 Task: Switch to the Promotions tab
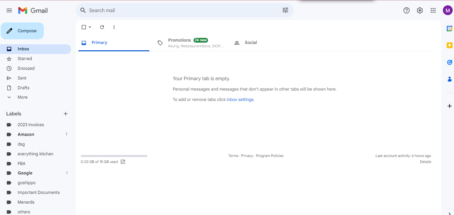(190, 43)
